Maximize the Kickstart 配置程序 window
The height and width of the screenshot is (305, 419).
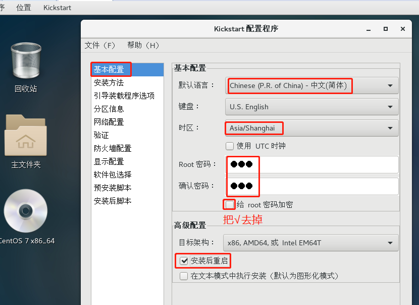click(386, 29)
